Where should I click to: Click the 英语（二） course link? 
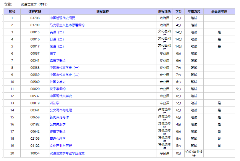tap(57, 32)
